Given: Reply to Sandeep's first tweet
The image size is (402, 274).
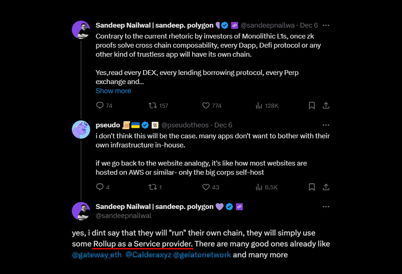Looking at the screenshot, I should pyautogui.click(x=100, y=105).
